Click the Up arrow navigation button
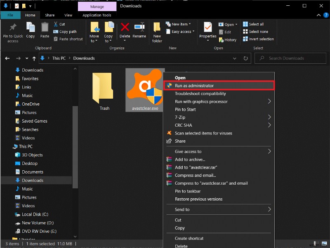This screenshot has height=248, width=330. click(x=33, y=58)
